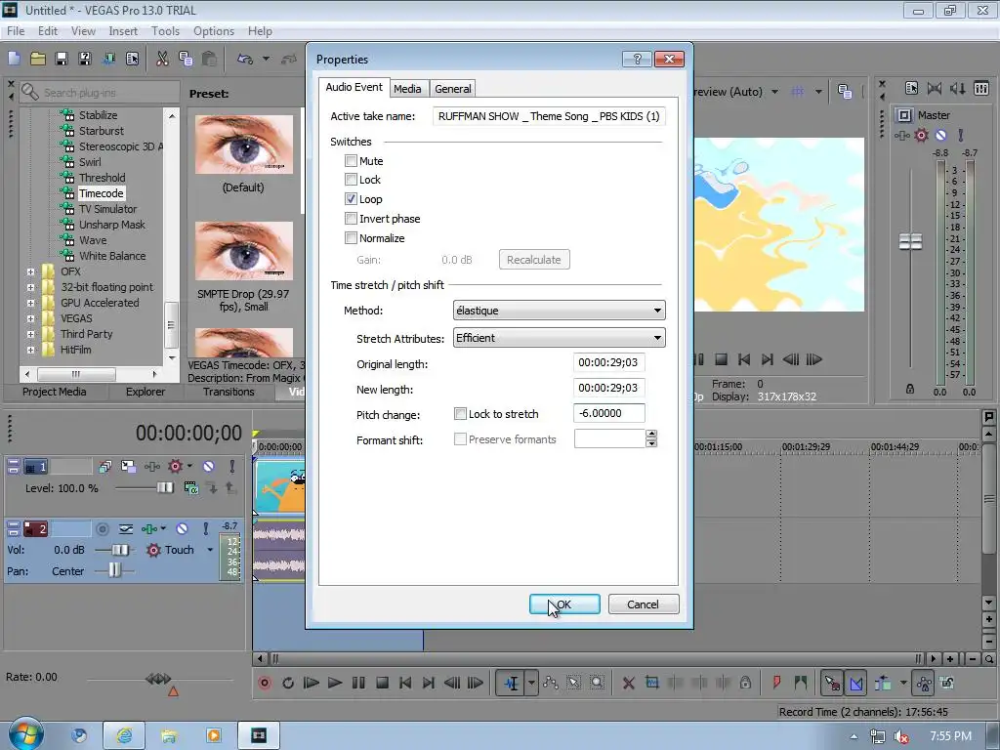Check the Lock to stretch box
This screenshot has width=1000, height=750.
click(x=460, y=414)
